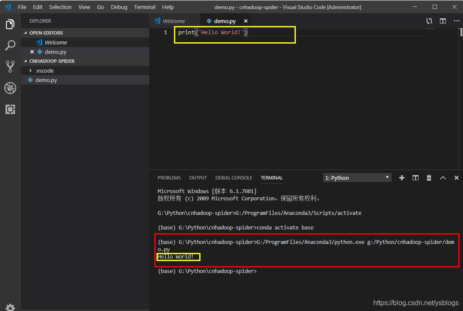The image size is (463, 311).
Task: Open the Selection menu
Action: [60, 7]
